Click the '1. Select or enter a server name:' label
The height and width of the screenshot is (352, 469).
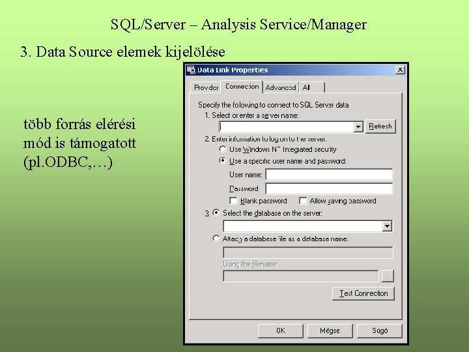(x=251, y=115)
